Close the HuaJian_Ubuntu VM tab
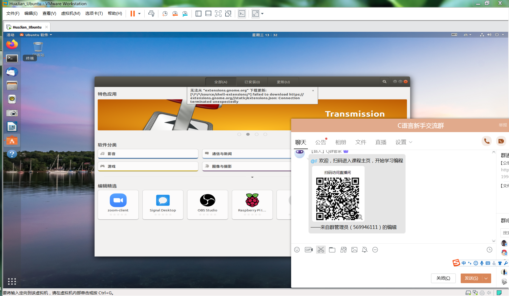Image resolution: width=509 pixels, height=296 pixels. (x=46, y=27)
